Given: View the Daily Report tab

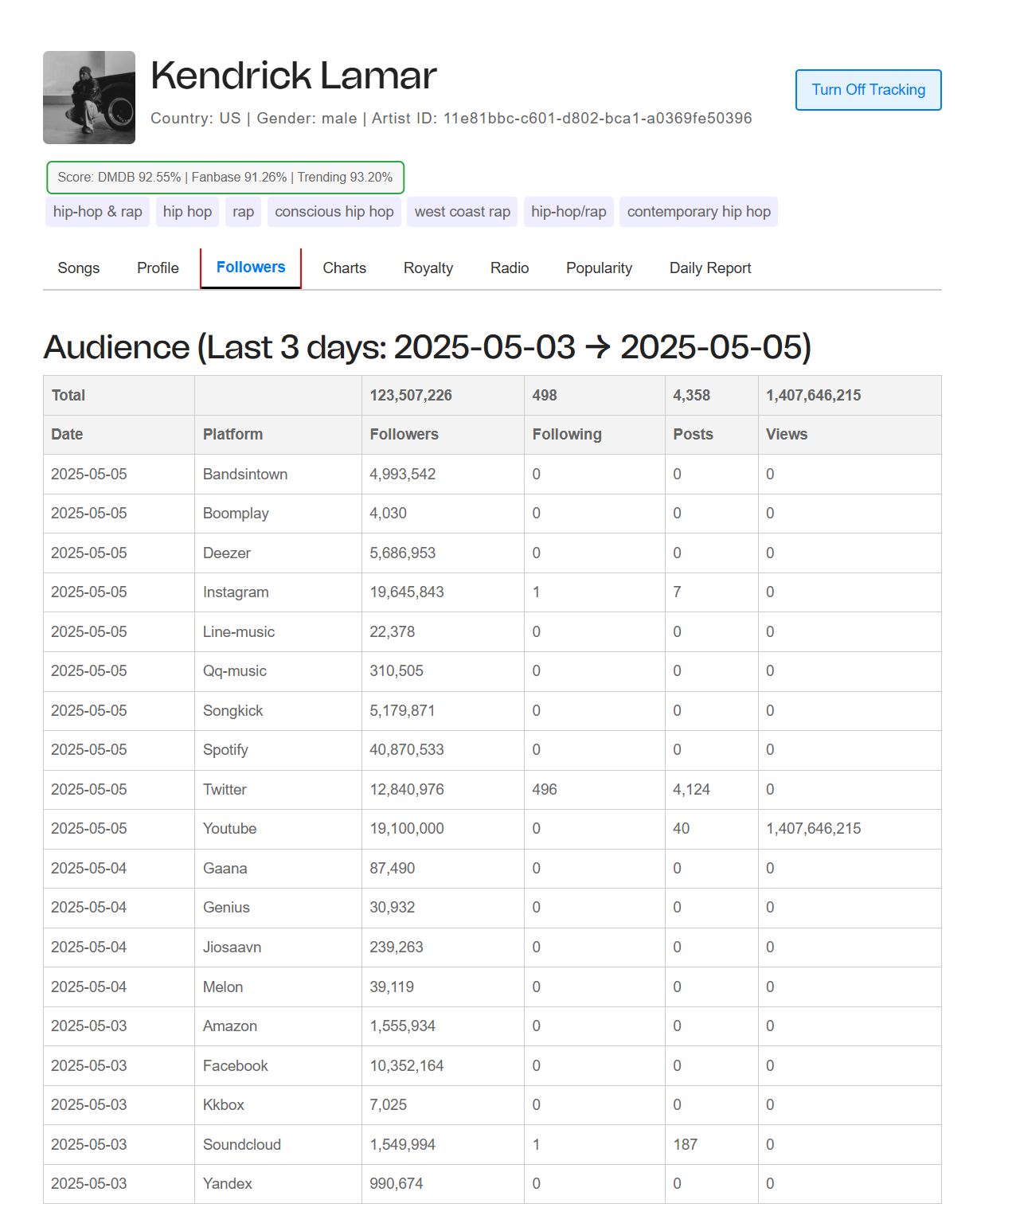Looking at the screenshot, I should (710, 268).
